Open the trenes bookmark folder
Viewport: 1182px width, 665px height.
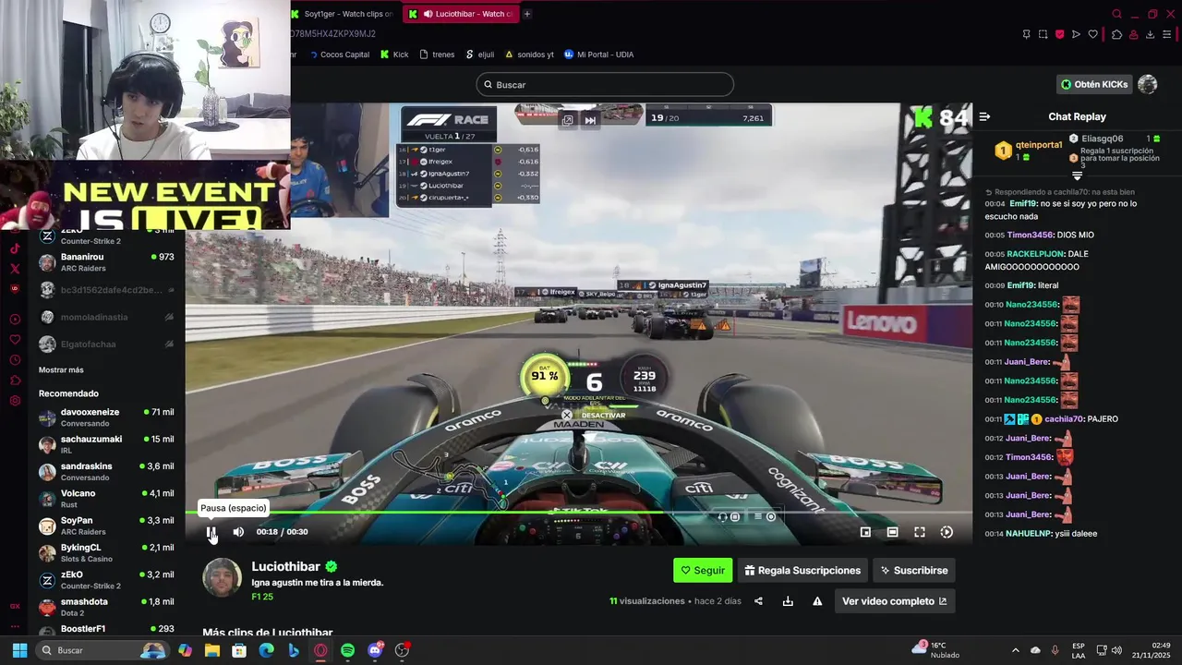point(437,54)
